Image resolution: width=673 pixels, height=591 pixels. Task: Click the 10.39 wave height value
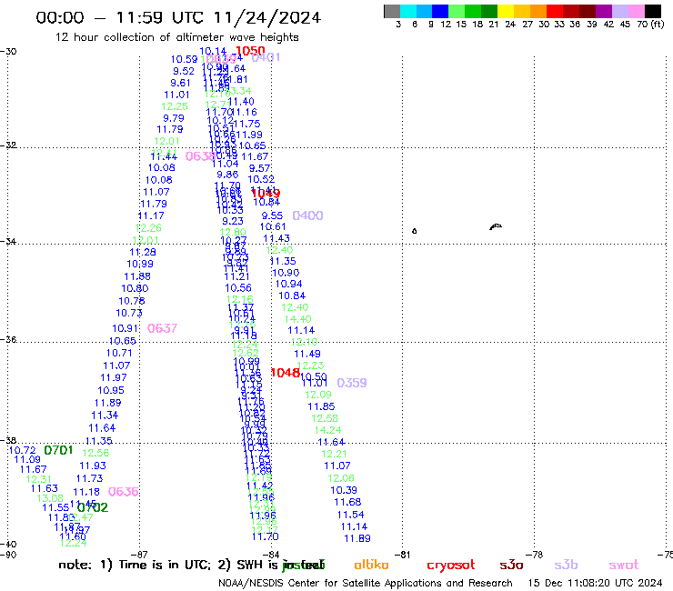tap(344, 490)
